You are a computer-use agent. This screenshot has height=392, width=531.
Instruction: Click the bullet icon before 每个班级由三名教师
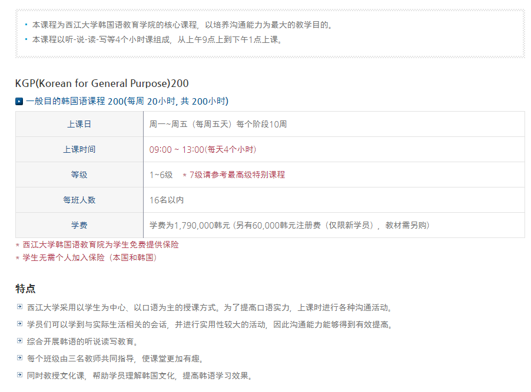tap(21, 358)
